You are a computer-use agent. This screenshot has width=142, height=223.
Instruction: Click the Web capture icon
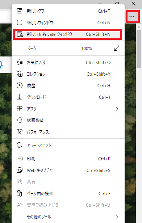[20, 170]
